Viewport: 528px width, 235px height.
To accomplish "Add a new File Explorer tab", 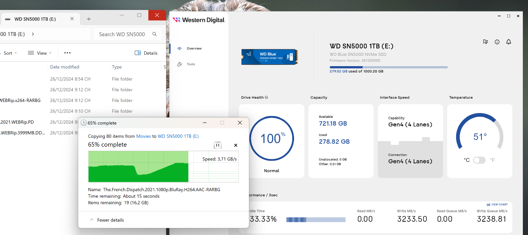I will pyautogui.click(x=89, y=19).
